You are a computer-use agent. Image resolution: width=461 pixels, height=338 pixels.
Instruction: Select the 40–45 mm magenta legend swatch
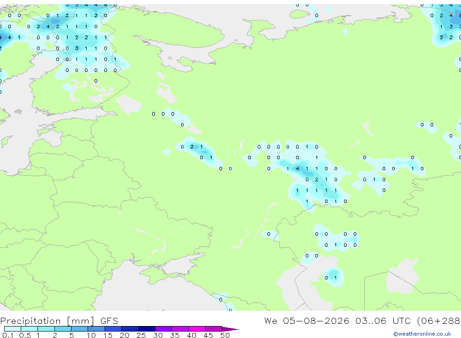click(197, 329)
